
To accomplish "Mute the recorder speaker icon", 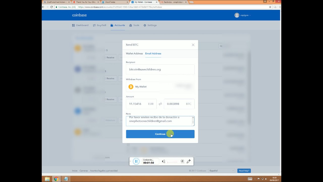I will tap(164, 162).
